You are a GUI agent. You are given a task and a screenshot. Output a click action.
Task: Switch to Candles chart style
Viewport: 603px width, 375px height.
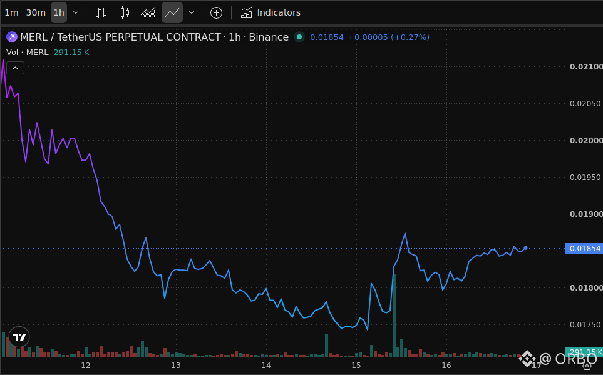(x=125, y=12)
